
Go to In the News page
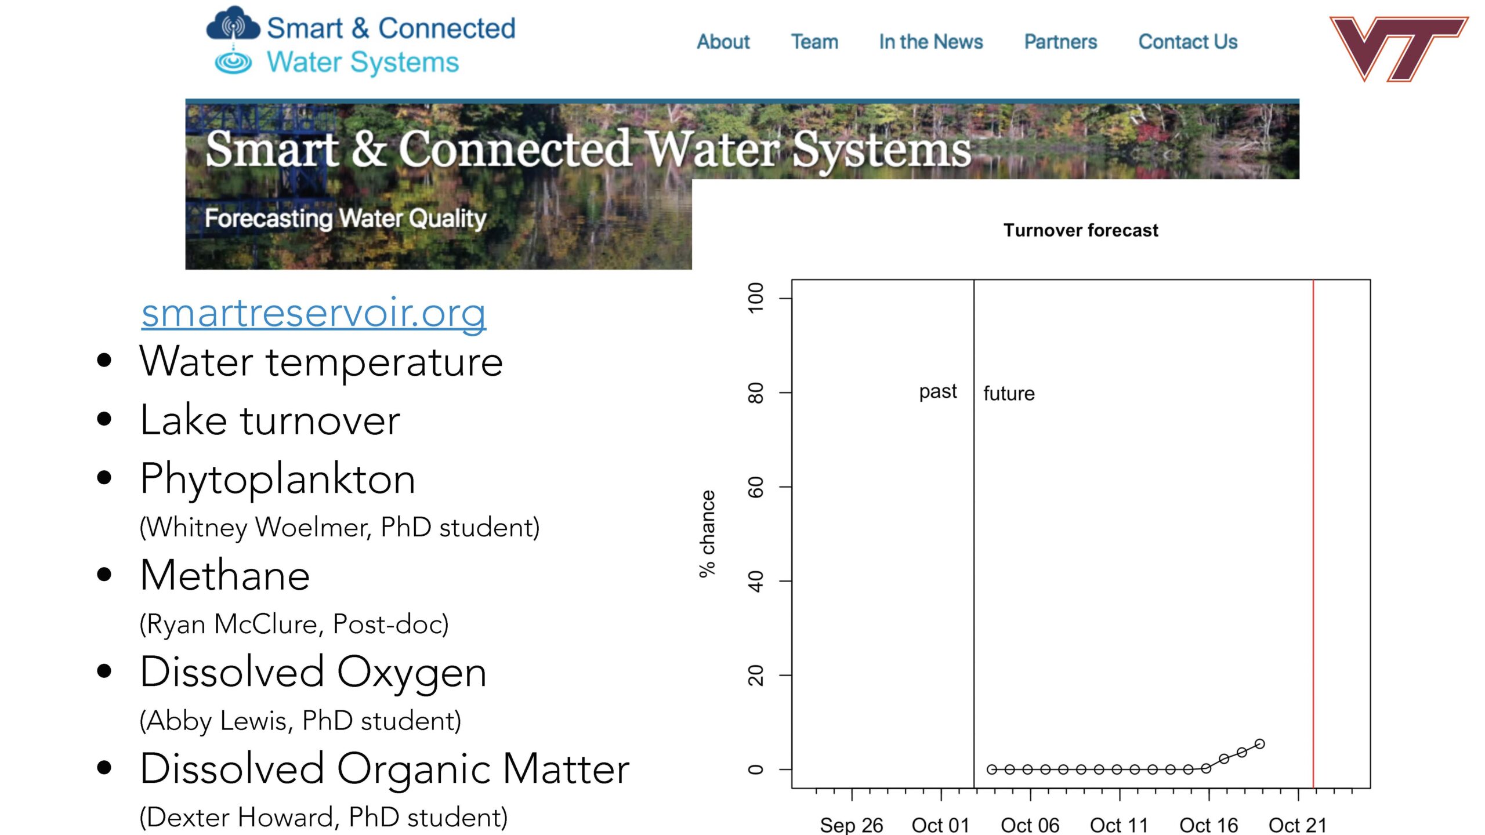(x=930, y=42)
